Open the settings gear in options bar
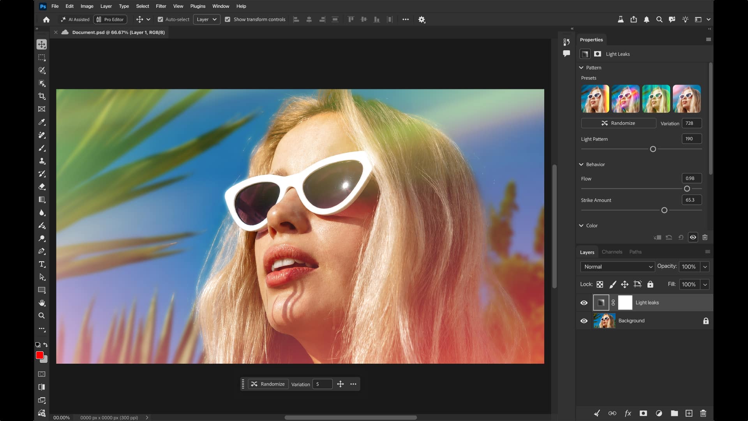The image size is (748, 421). [x=422, y=19]
